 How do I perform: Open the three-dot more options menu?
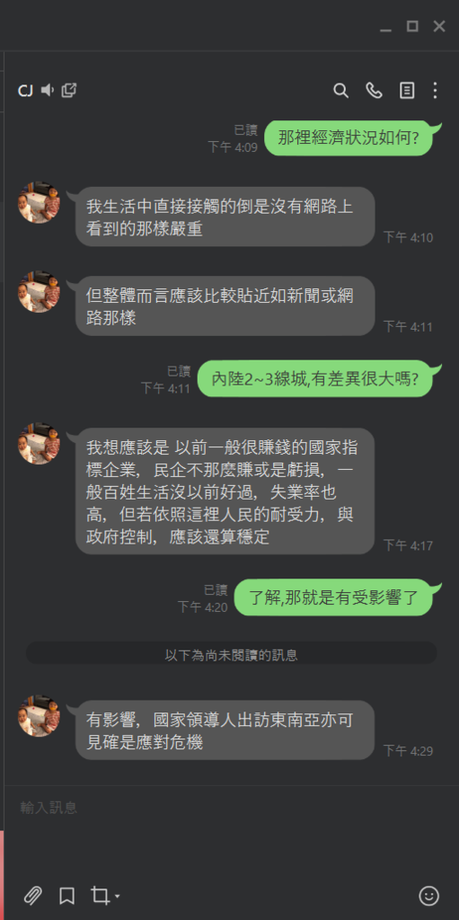click(435, 91)
